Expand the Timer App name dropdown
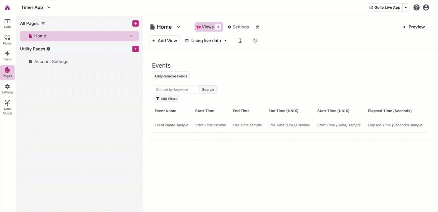438x212 pixels. (49, 7)
